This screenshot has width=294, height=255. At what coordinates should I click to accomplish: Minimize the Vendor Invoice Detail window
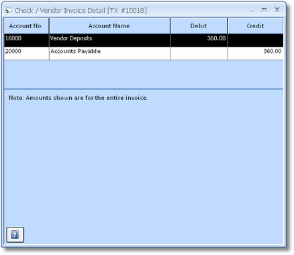251,11
